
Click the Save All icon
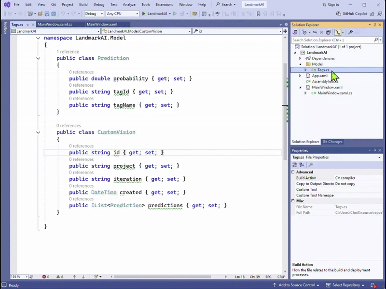pyautogui.click(x=54, y=14)
